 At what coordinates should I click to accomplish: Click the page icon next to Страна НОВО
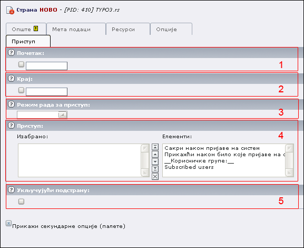click(x=10, y=10)
